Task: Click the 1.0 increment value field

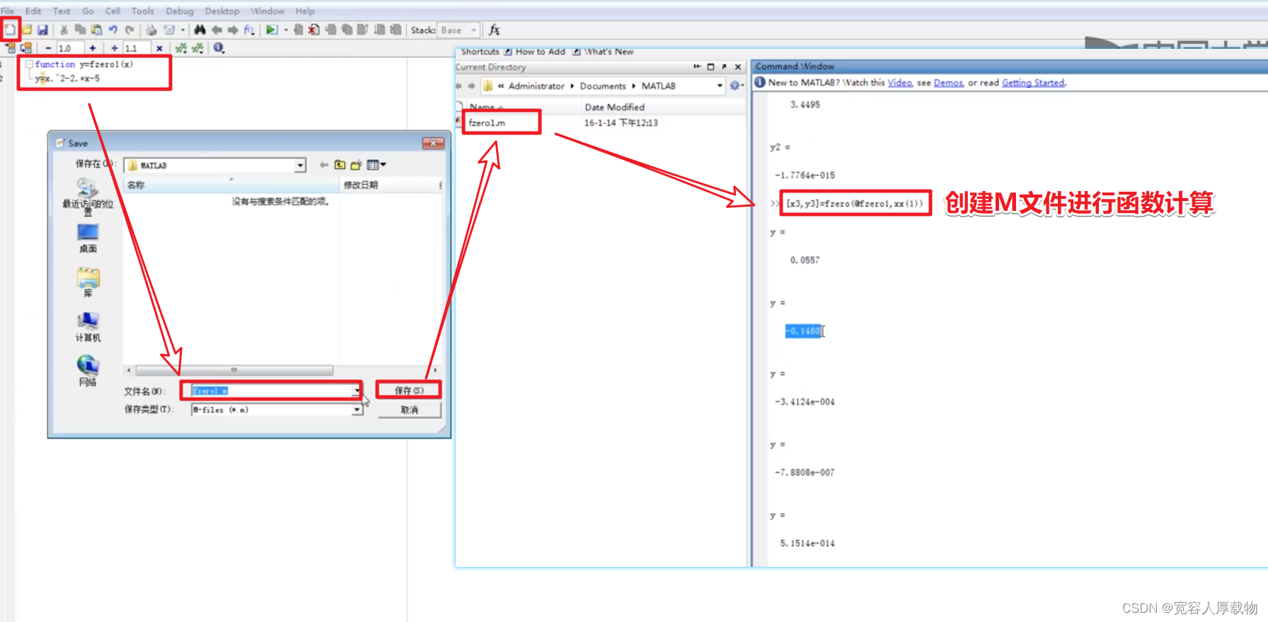Action: click(70, 48)
